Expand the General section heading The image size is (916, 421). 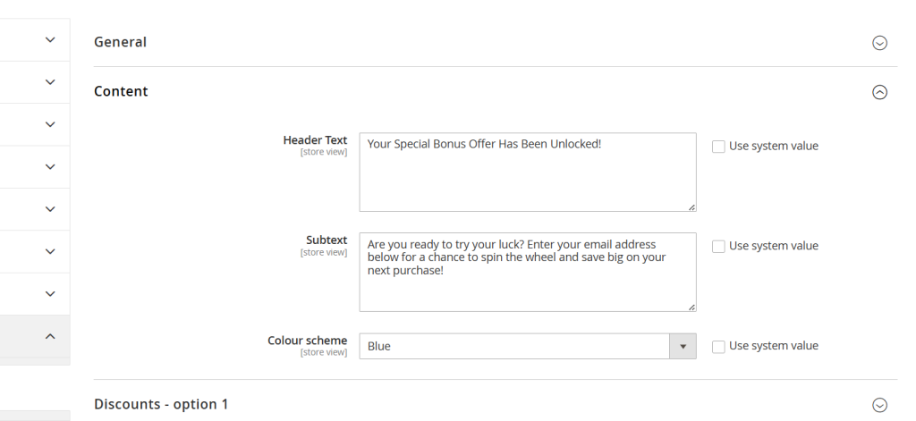(x=121, y=42)
